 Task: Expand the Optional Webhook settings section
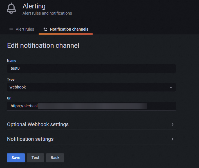pos(38,124)
